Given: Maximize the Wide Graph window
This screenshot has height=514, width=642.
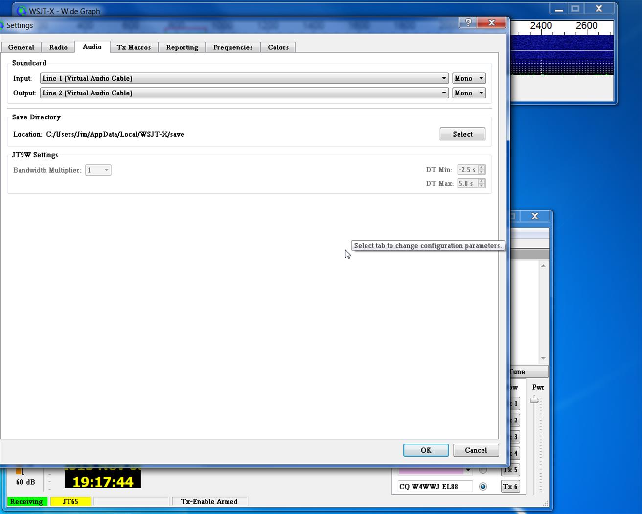Looking at the screenshot, I should pos(575,9).
